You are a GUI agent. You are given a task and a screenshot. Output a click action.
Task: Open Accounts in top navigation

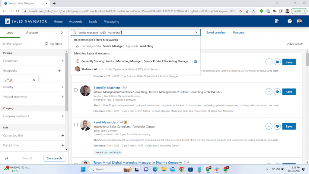76,21
